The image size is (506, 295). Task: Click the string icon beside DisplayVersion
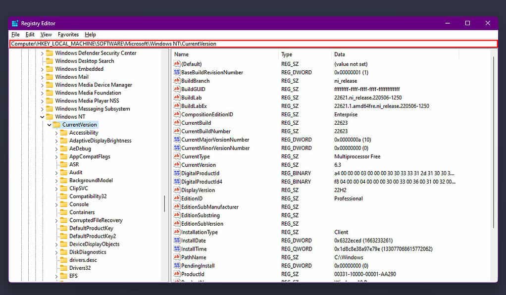177,190
